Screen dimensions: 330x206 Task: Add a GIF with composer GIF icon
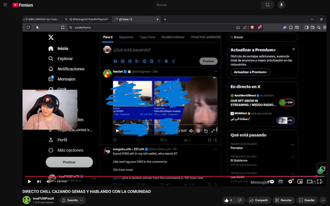point(123,61)
